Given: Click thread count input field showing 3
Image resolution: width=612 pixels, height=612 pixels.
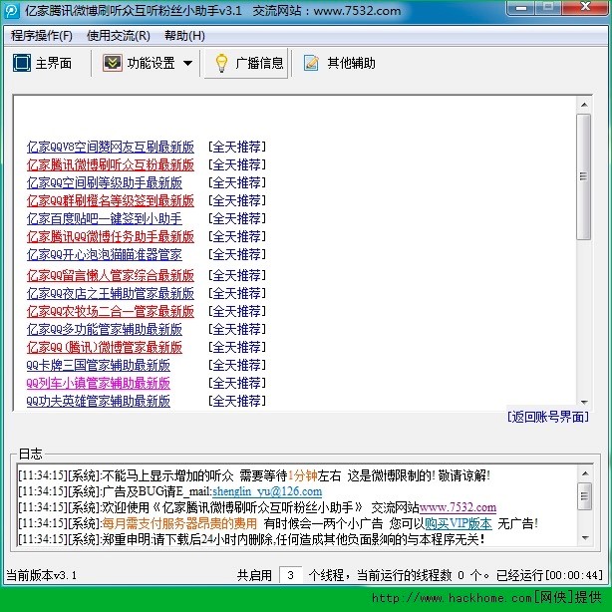Looking at the screenshot, I should tap(290, 575).
